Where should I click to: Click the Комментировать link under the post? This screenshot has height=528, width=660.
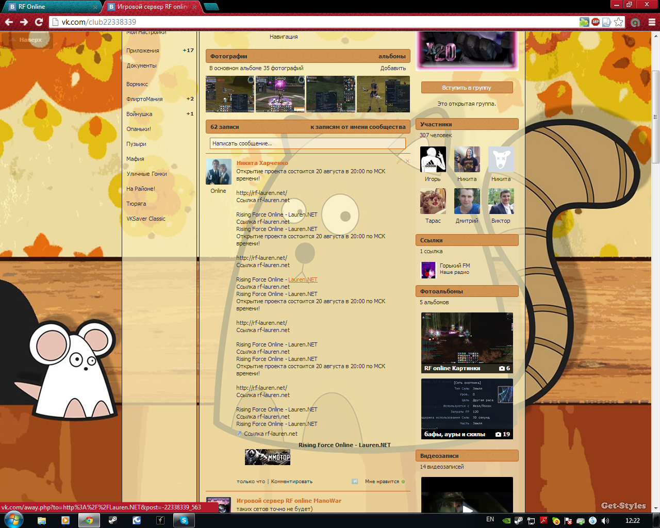292,482
